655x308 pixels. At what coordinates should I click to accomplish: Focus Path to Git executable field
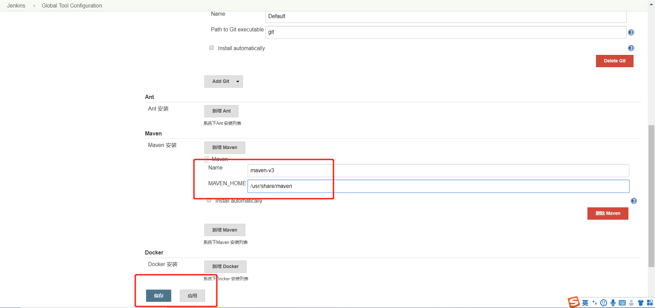(x=446, y=32)
